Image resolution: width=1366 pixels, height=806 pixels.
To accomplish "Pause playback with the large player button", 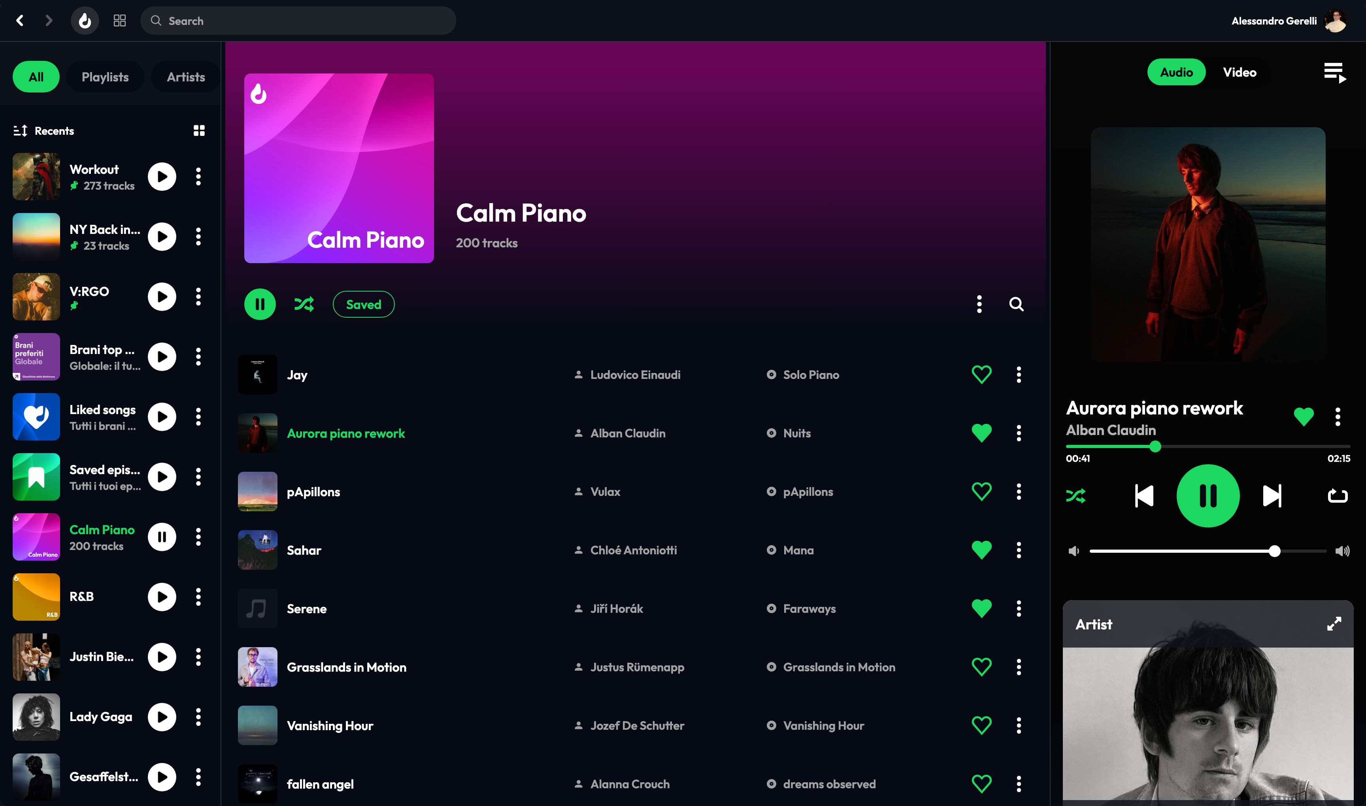I will [x=1208, y=496].
